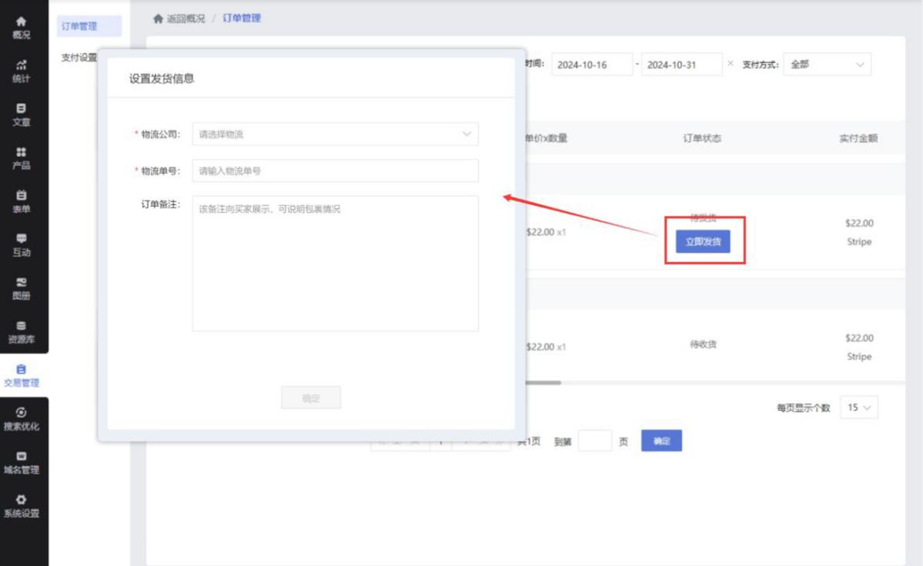Open the 概况 overview sidebar icon

21,27
